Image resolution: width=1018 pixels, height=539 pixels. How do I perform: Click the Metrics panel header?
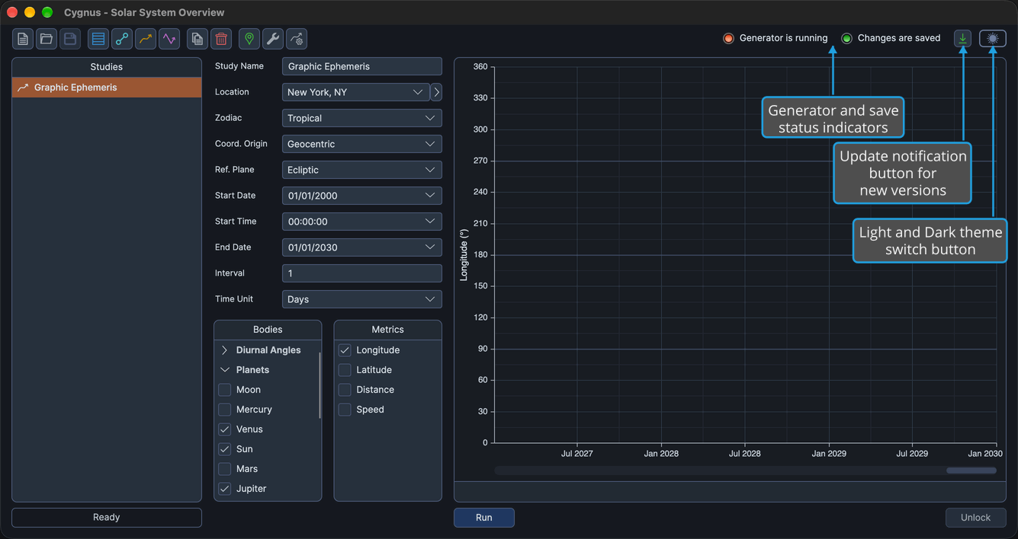(387, 330)
